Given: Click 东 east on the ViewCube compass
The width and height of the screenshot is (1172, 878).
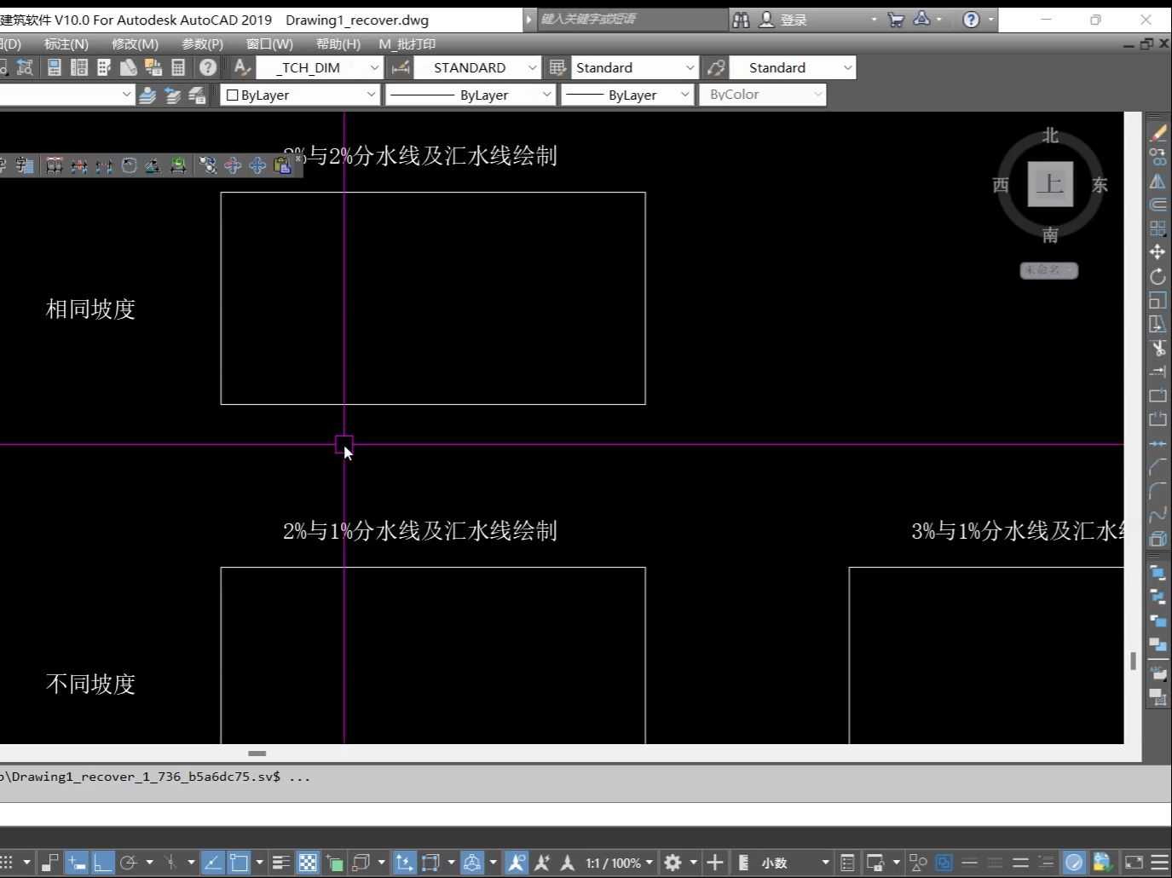Looking at the screenshot, I should click(1100, 184).
